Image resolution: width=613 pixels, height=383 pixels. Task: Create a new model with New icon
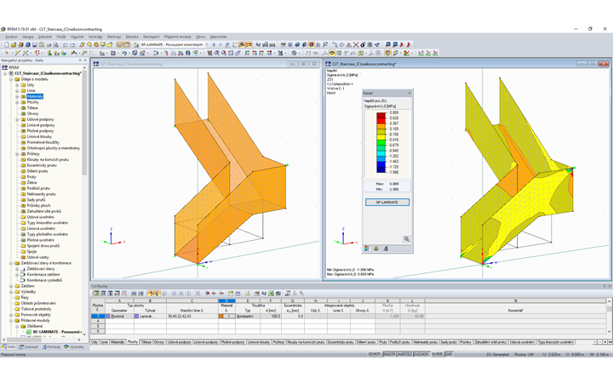click(7, 44)
